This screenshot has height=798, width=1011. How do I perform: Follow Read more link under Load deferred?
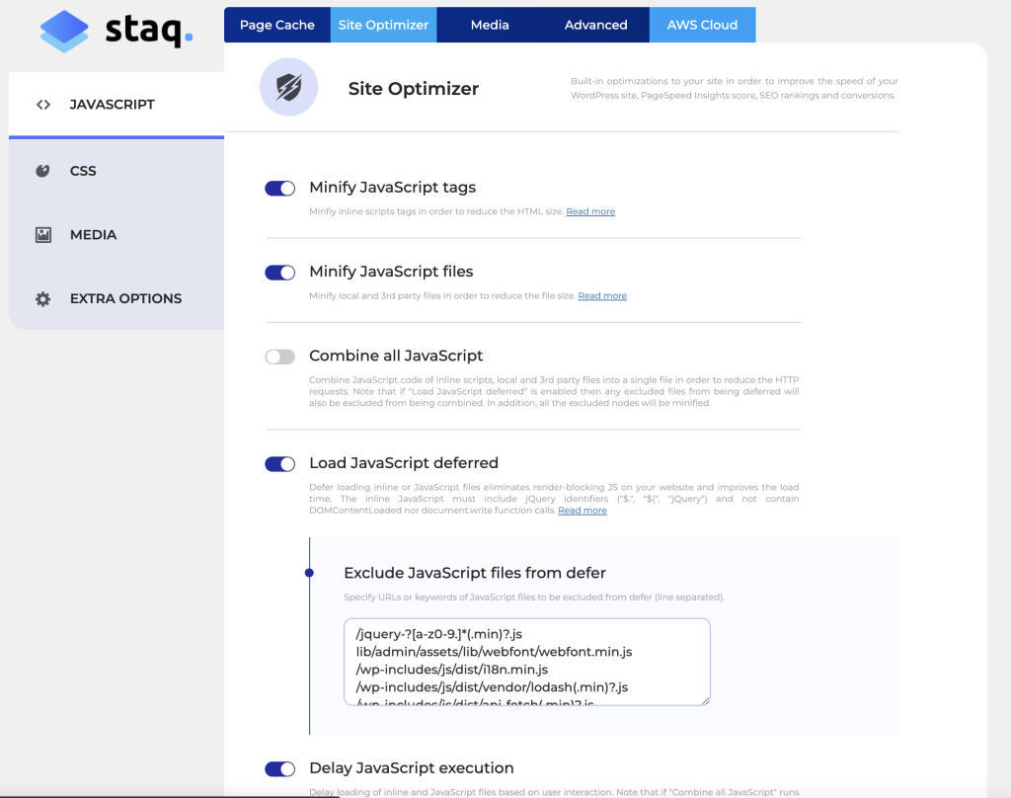coord(583,511)
